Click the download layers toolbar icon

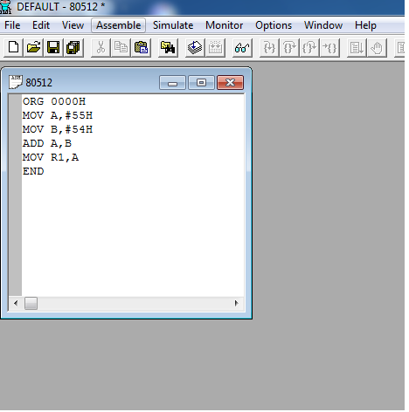tap(195, 47)
